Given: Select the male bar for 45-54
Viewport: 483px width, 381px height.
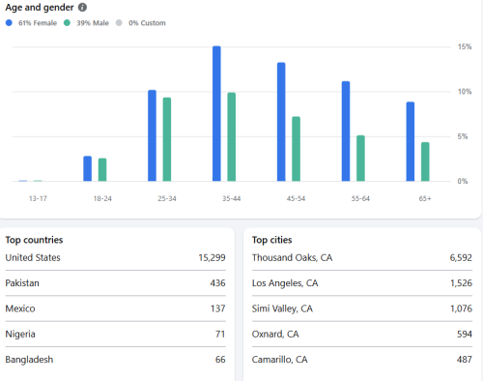Looking at the screenshot, I should point(296,149).
